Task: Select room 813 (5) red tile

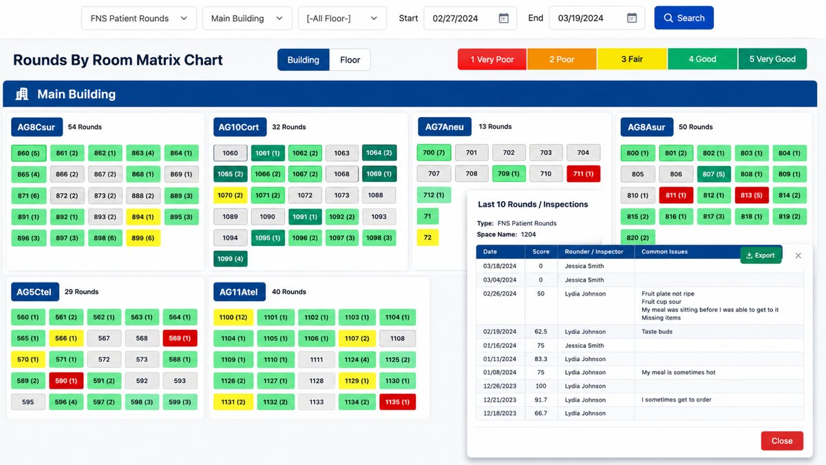Action: 752,195
